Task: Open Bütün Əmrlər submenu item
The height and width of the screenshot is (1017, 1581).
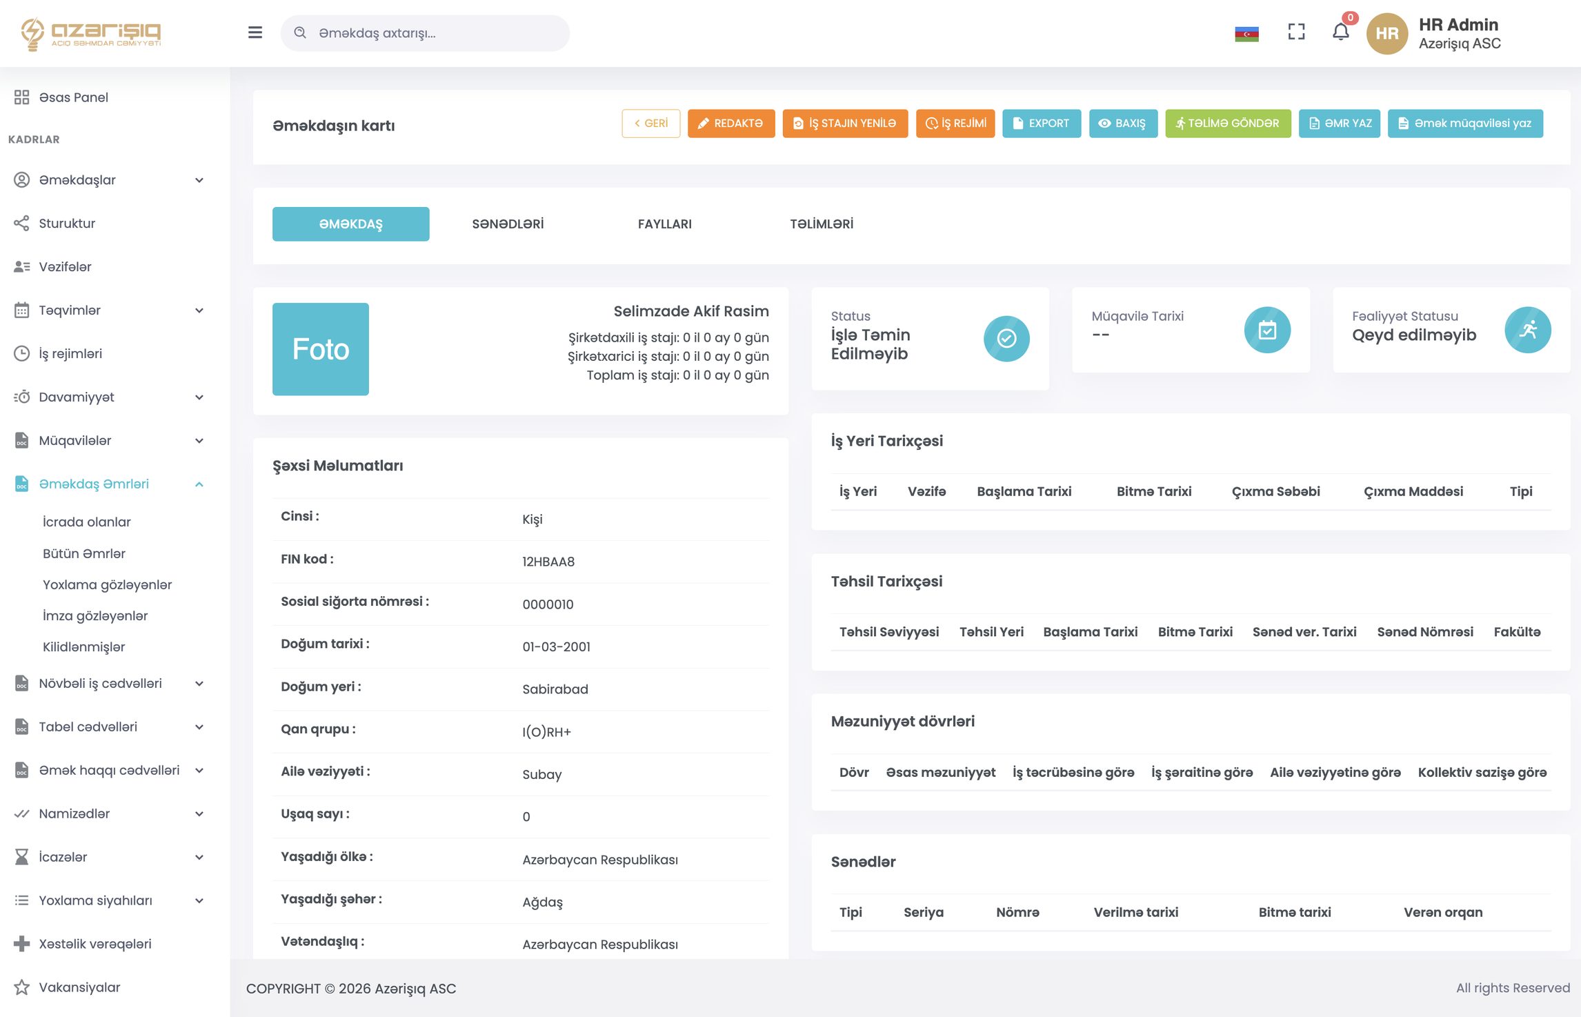Action: (x=83, y=553)
